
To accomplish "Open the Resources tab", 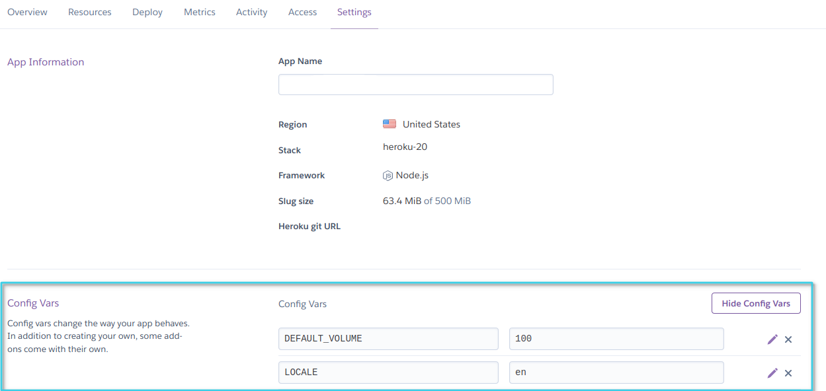I will tap(89, 12).
